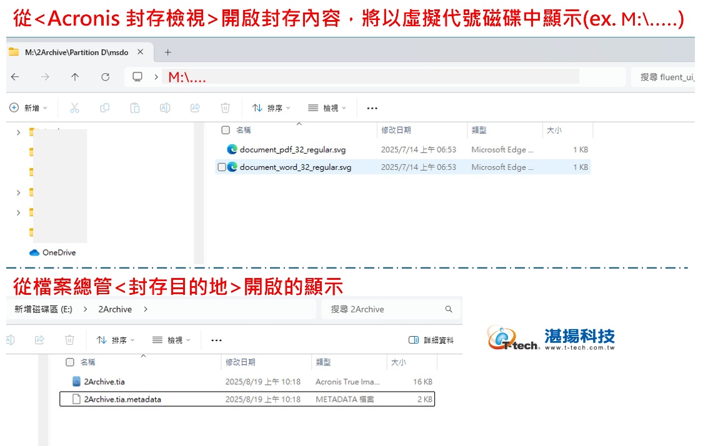Share selected item in upper window

195,108
